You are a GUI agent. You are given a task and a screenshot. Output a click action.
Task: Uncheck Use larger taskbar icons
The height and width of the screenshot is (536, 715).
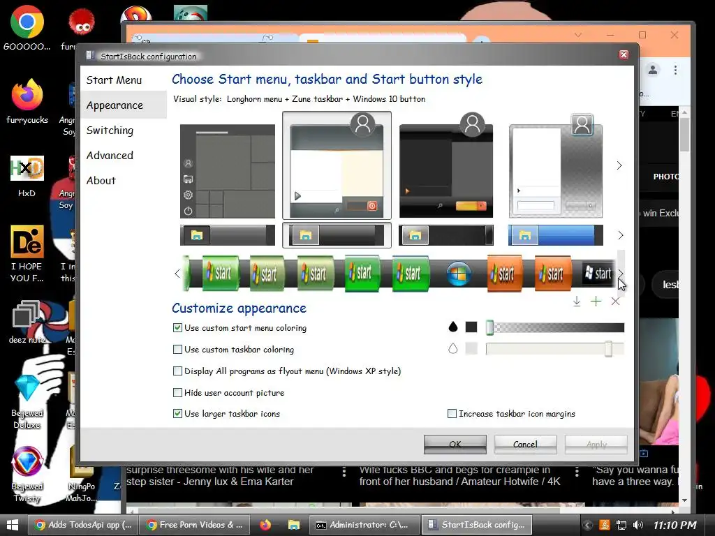tap(177, 414)
